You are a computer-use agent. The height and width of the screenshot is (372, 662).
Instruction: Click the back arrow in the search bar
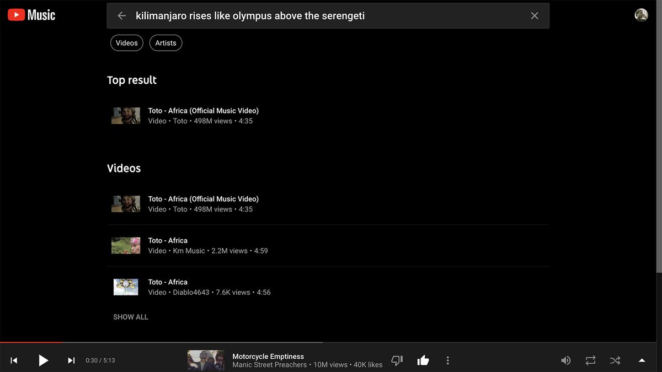[121, 15]
